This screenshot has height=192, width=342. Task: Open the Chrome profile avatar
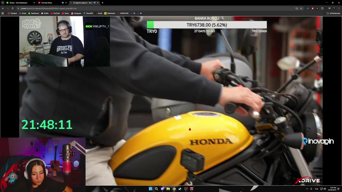tap(334, 8)
